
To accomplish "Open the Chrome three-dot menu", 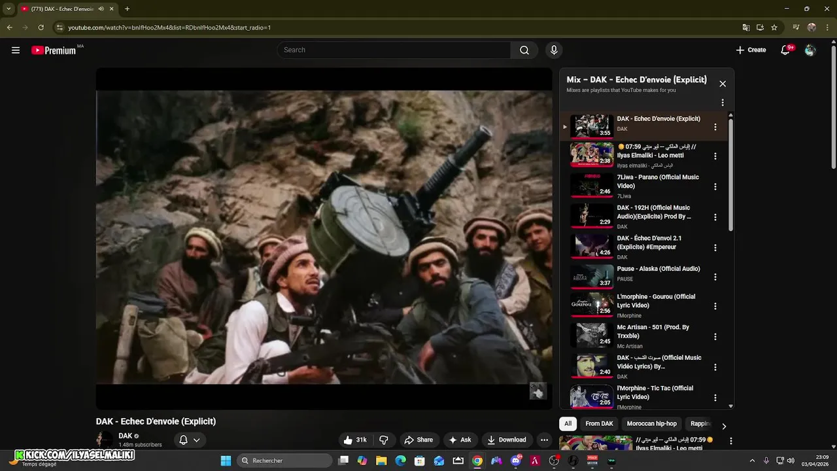I will coord(827,27).
